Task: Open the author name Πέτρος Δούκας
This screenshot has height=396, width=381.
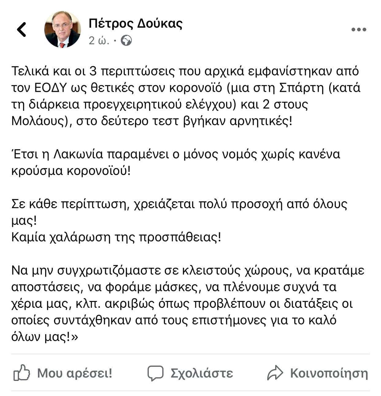Action: [136, 24]
